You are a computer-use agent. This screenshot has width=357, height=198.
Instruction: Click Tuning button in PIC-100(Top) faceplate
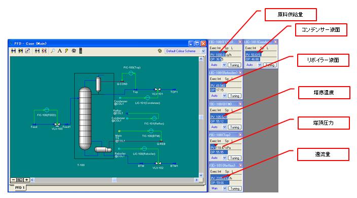tap(234, 158)
